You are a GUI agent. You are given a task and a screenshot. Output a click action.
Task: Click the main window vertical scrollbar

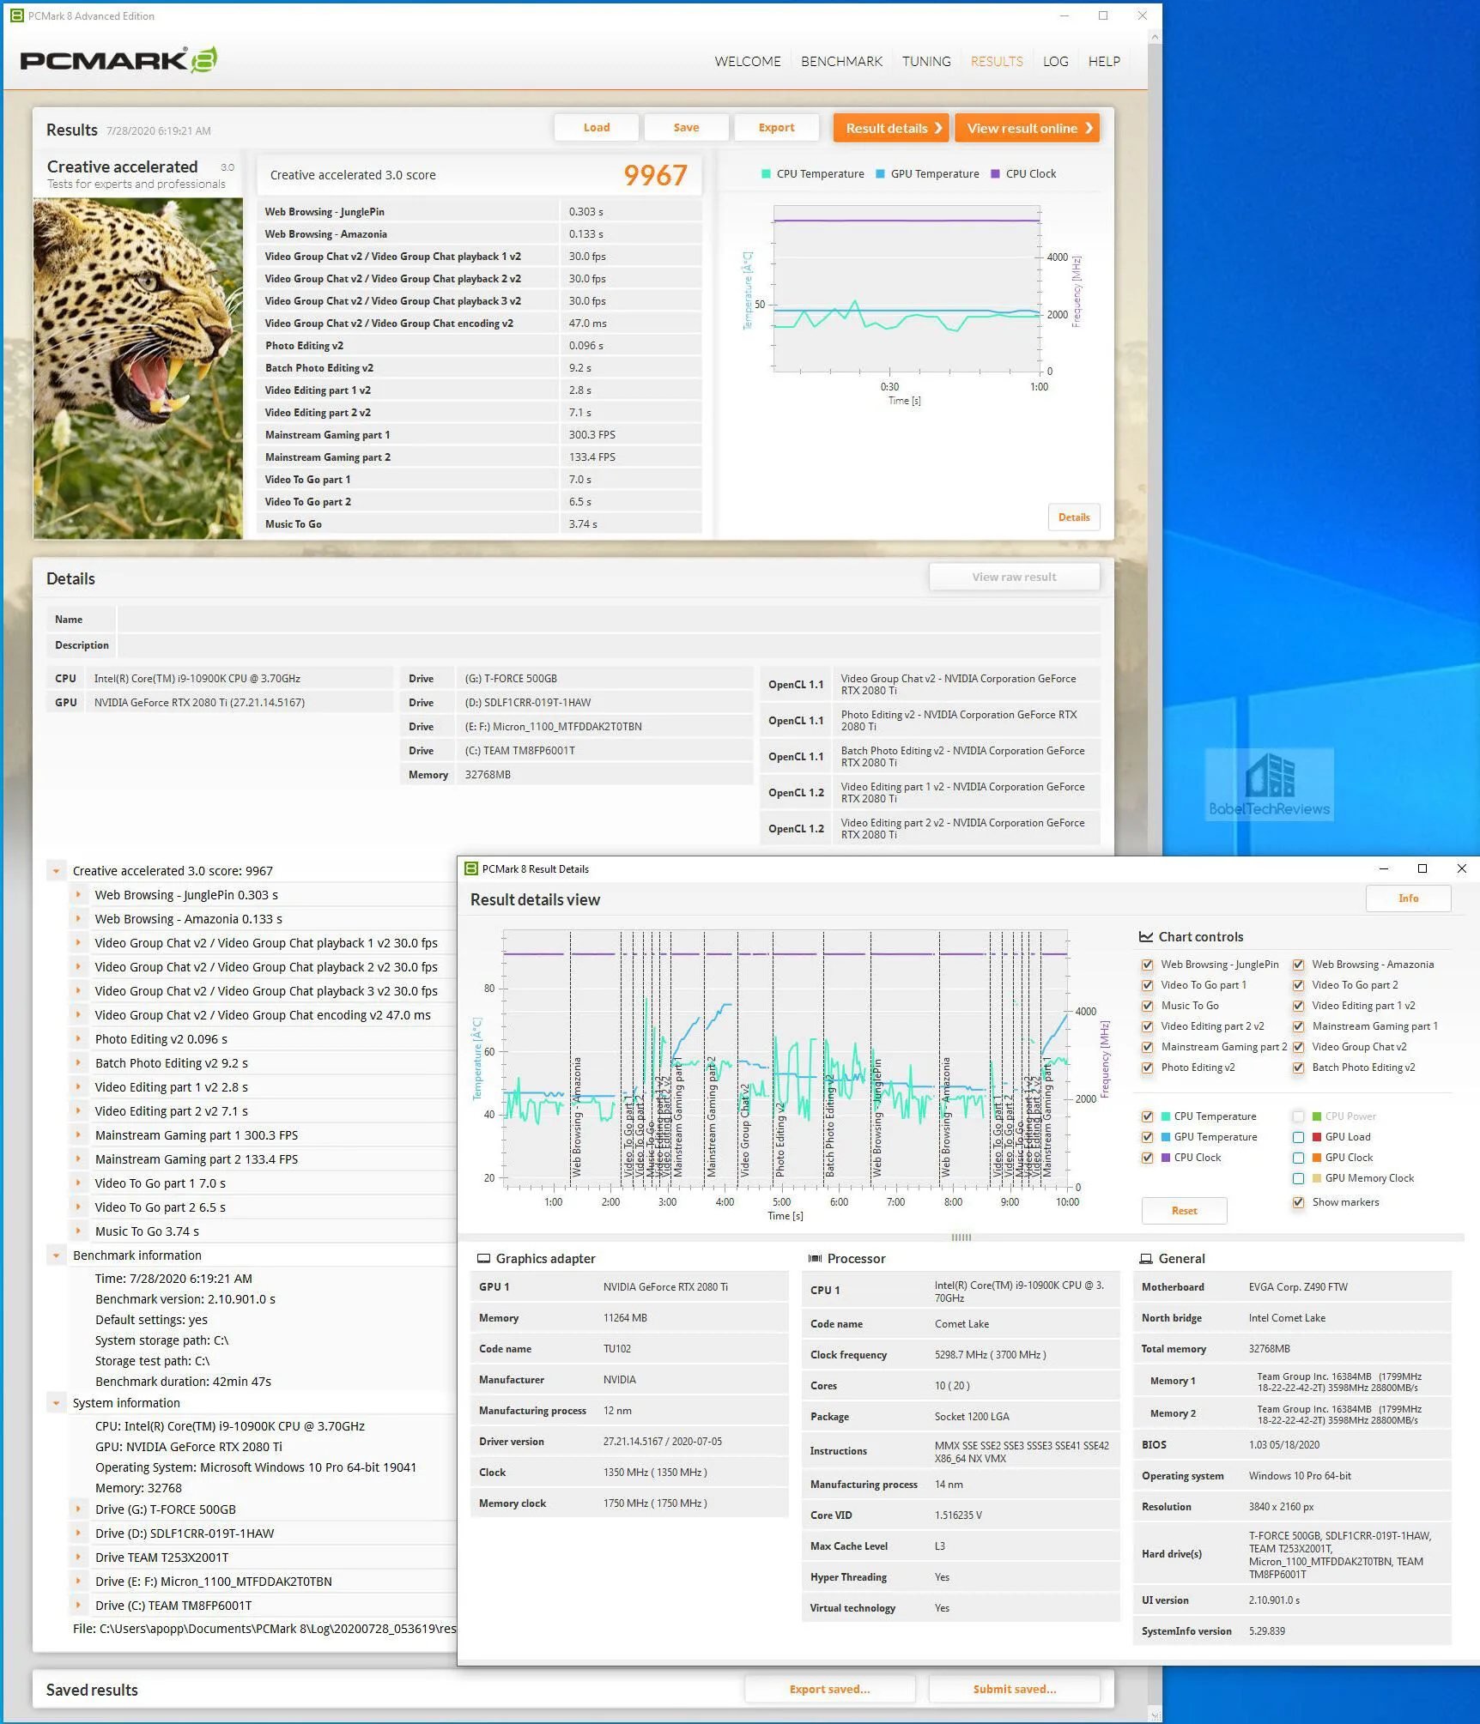point(1155,875)
